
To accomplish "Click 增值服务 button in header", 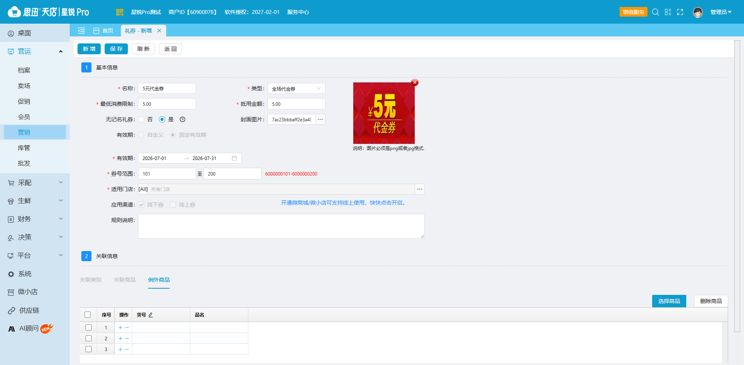I will coord(634,12).
